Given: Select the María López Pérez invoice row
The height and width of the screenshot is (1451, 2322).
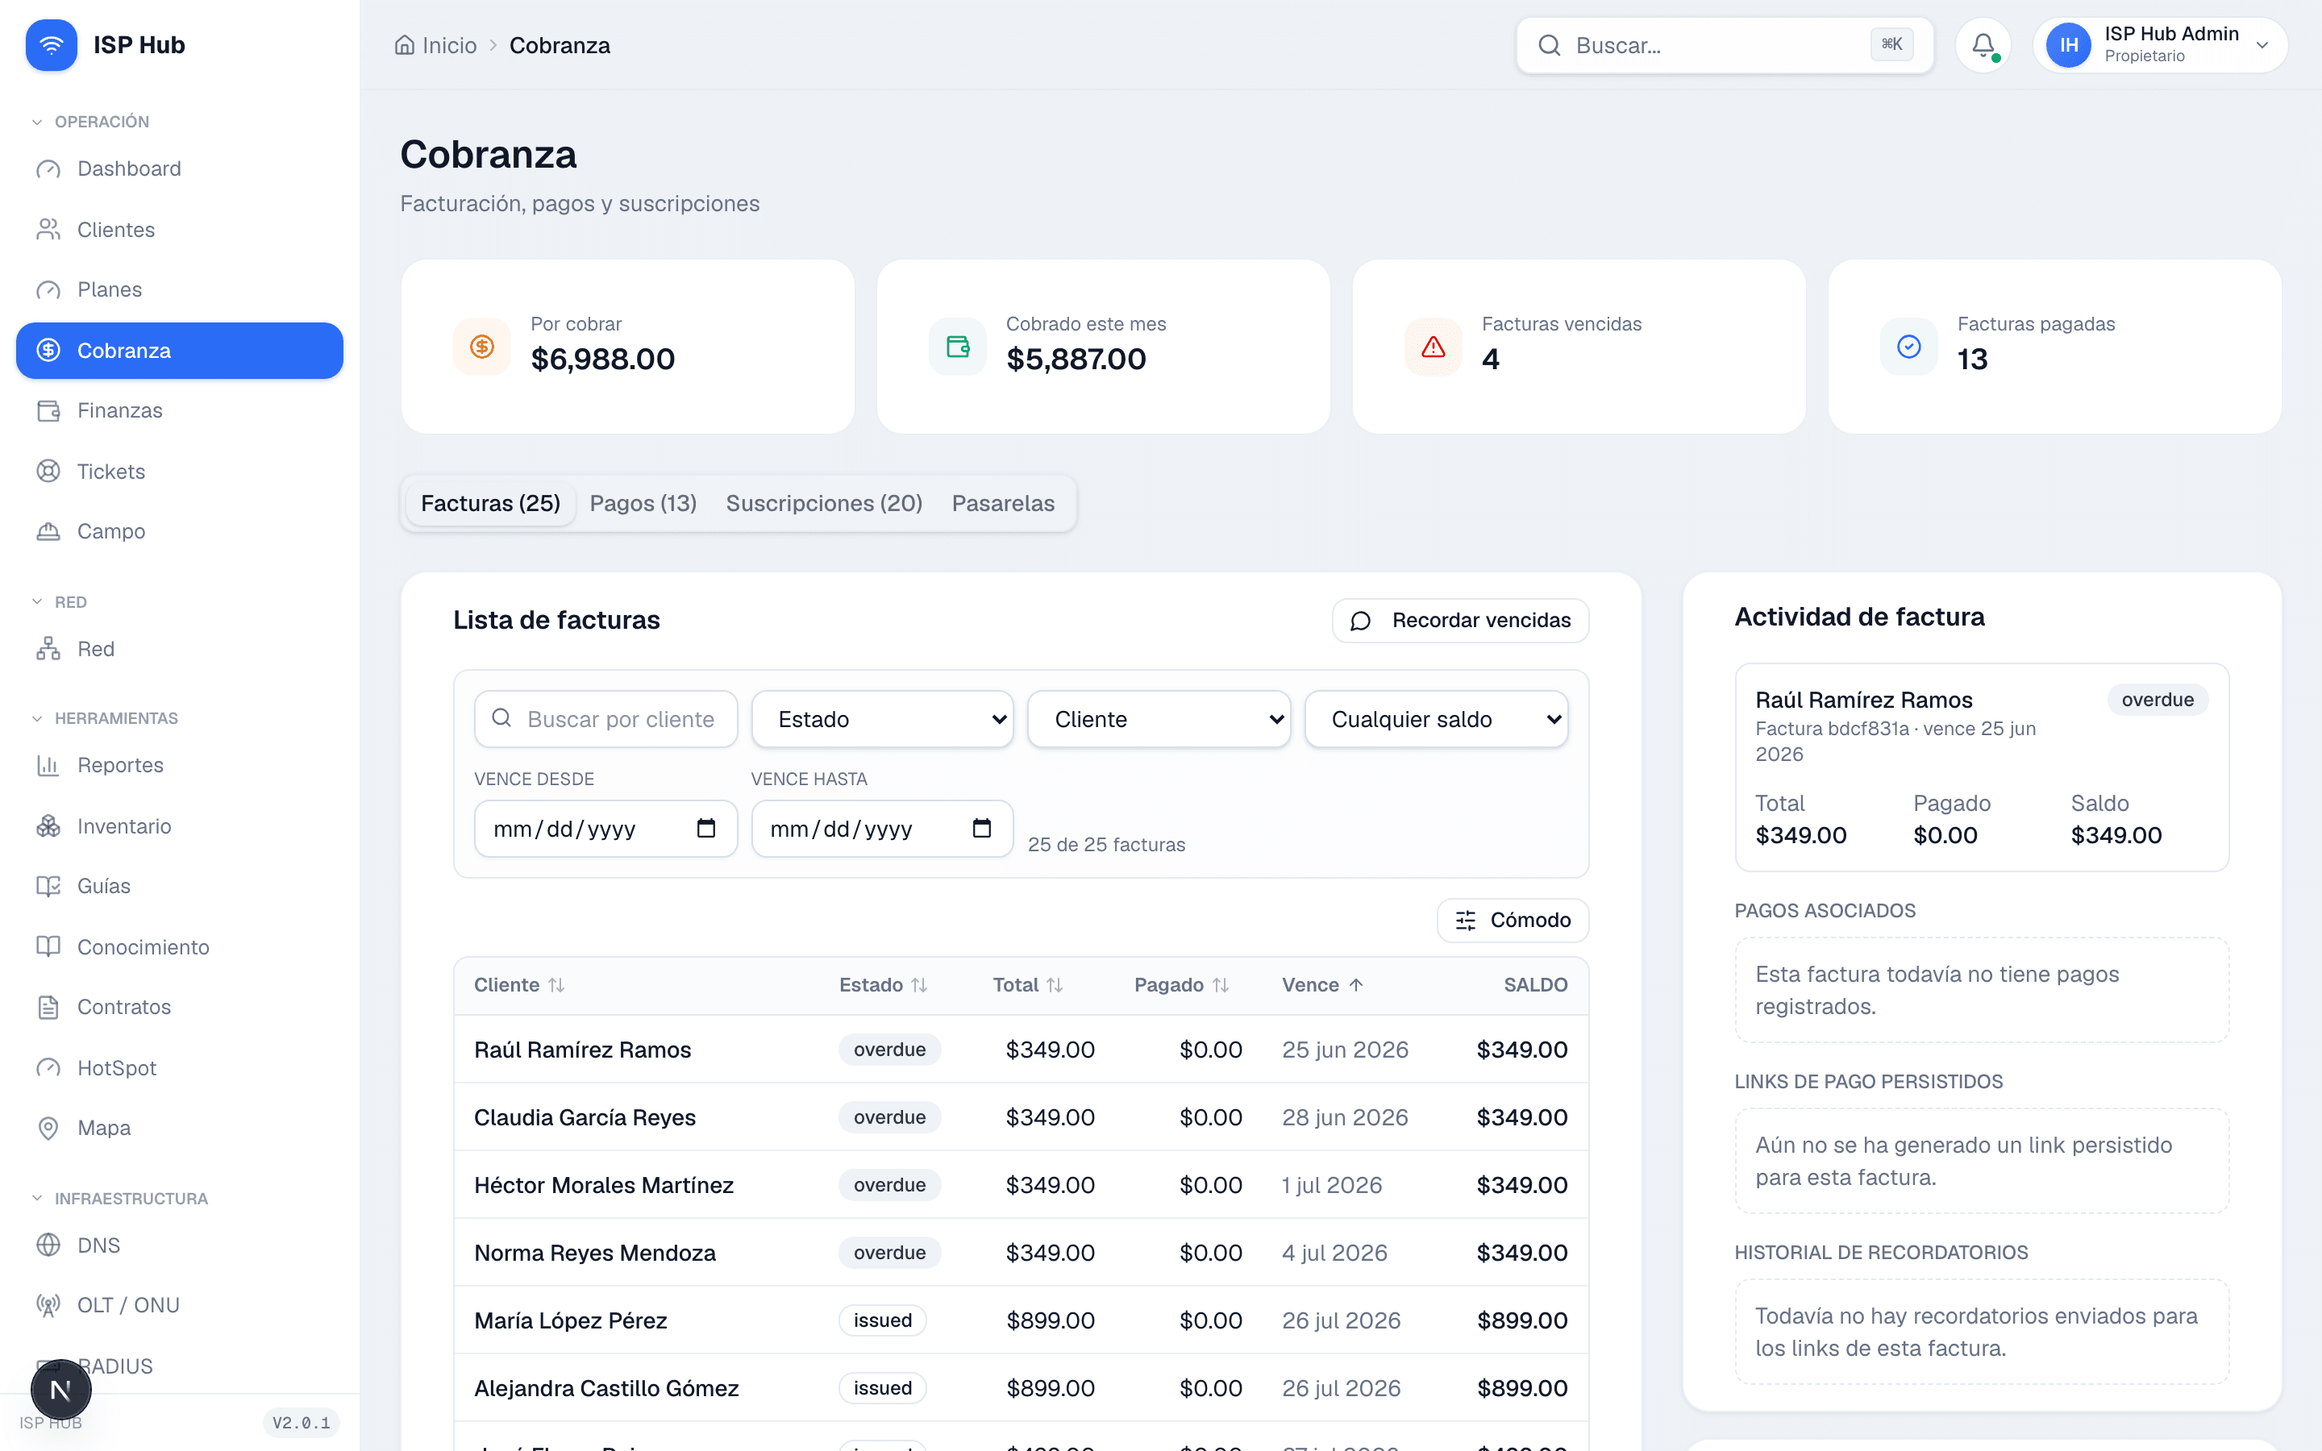Looking at the screenshot, I should 1021,1320.
